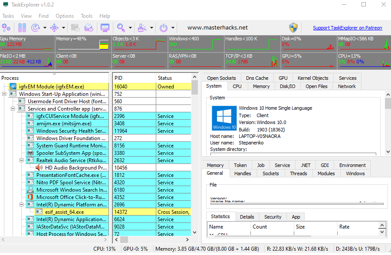Open dropdown arrow next to power icon

click(173, 28)
